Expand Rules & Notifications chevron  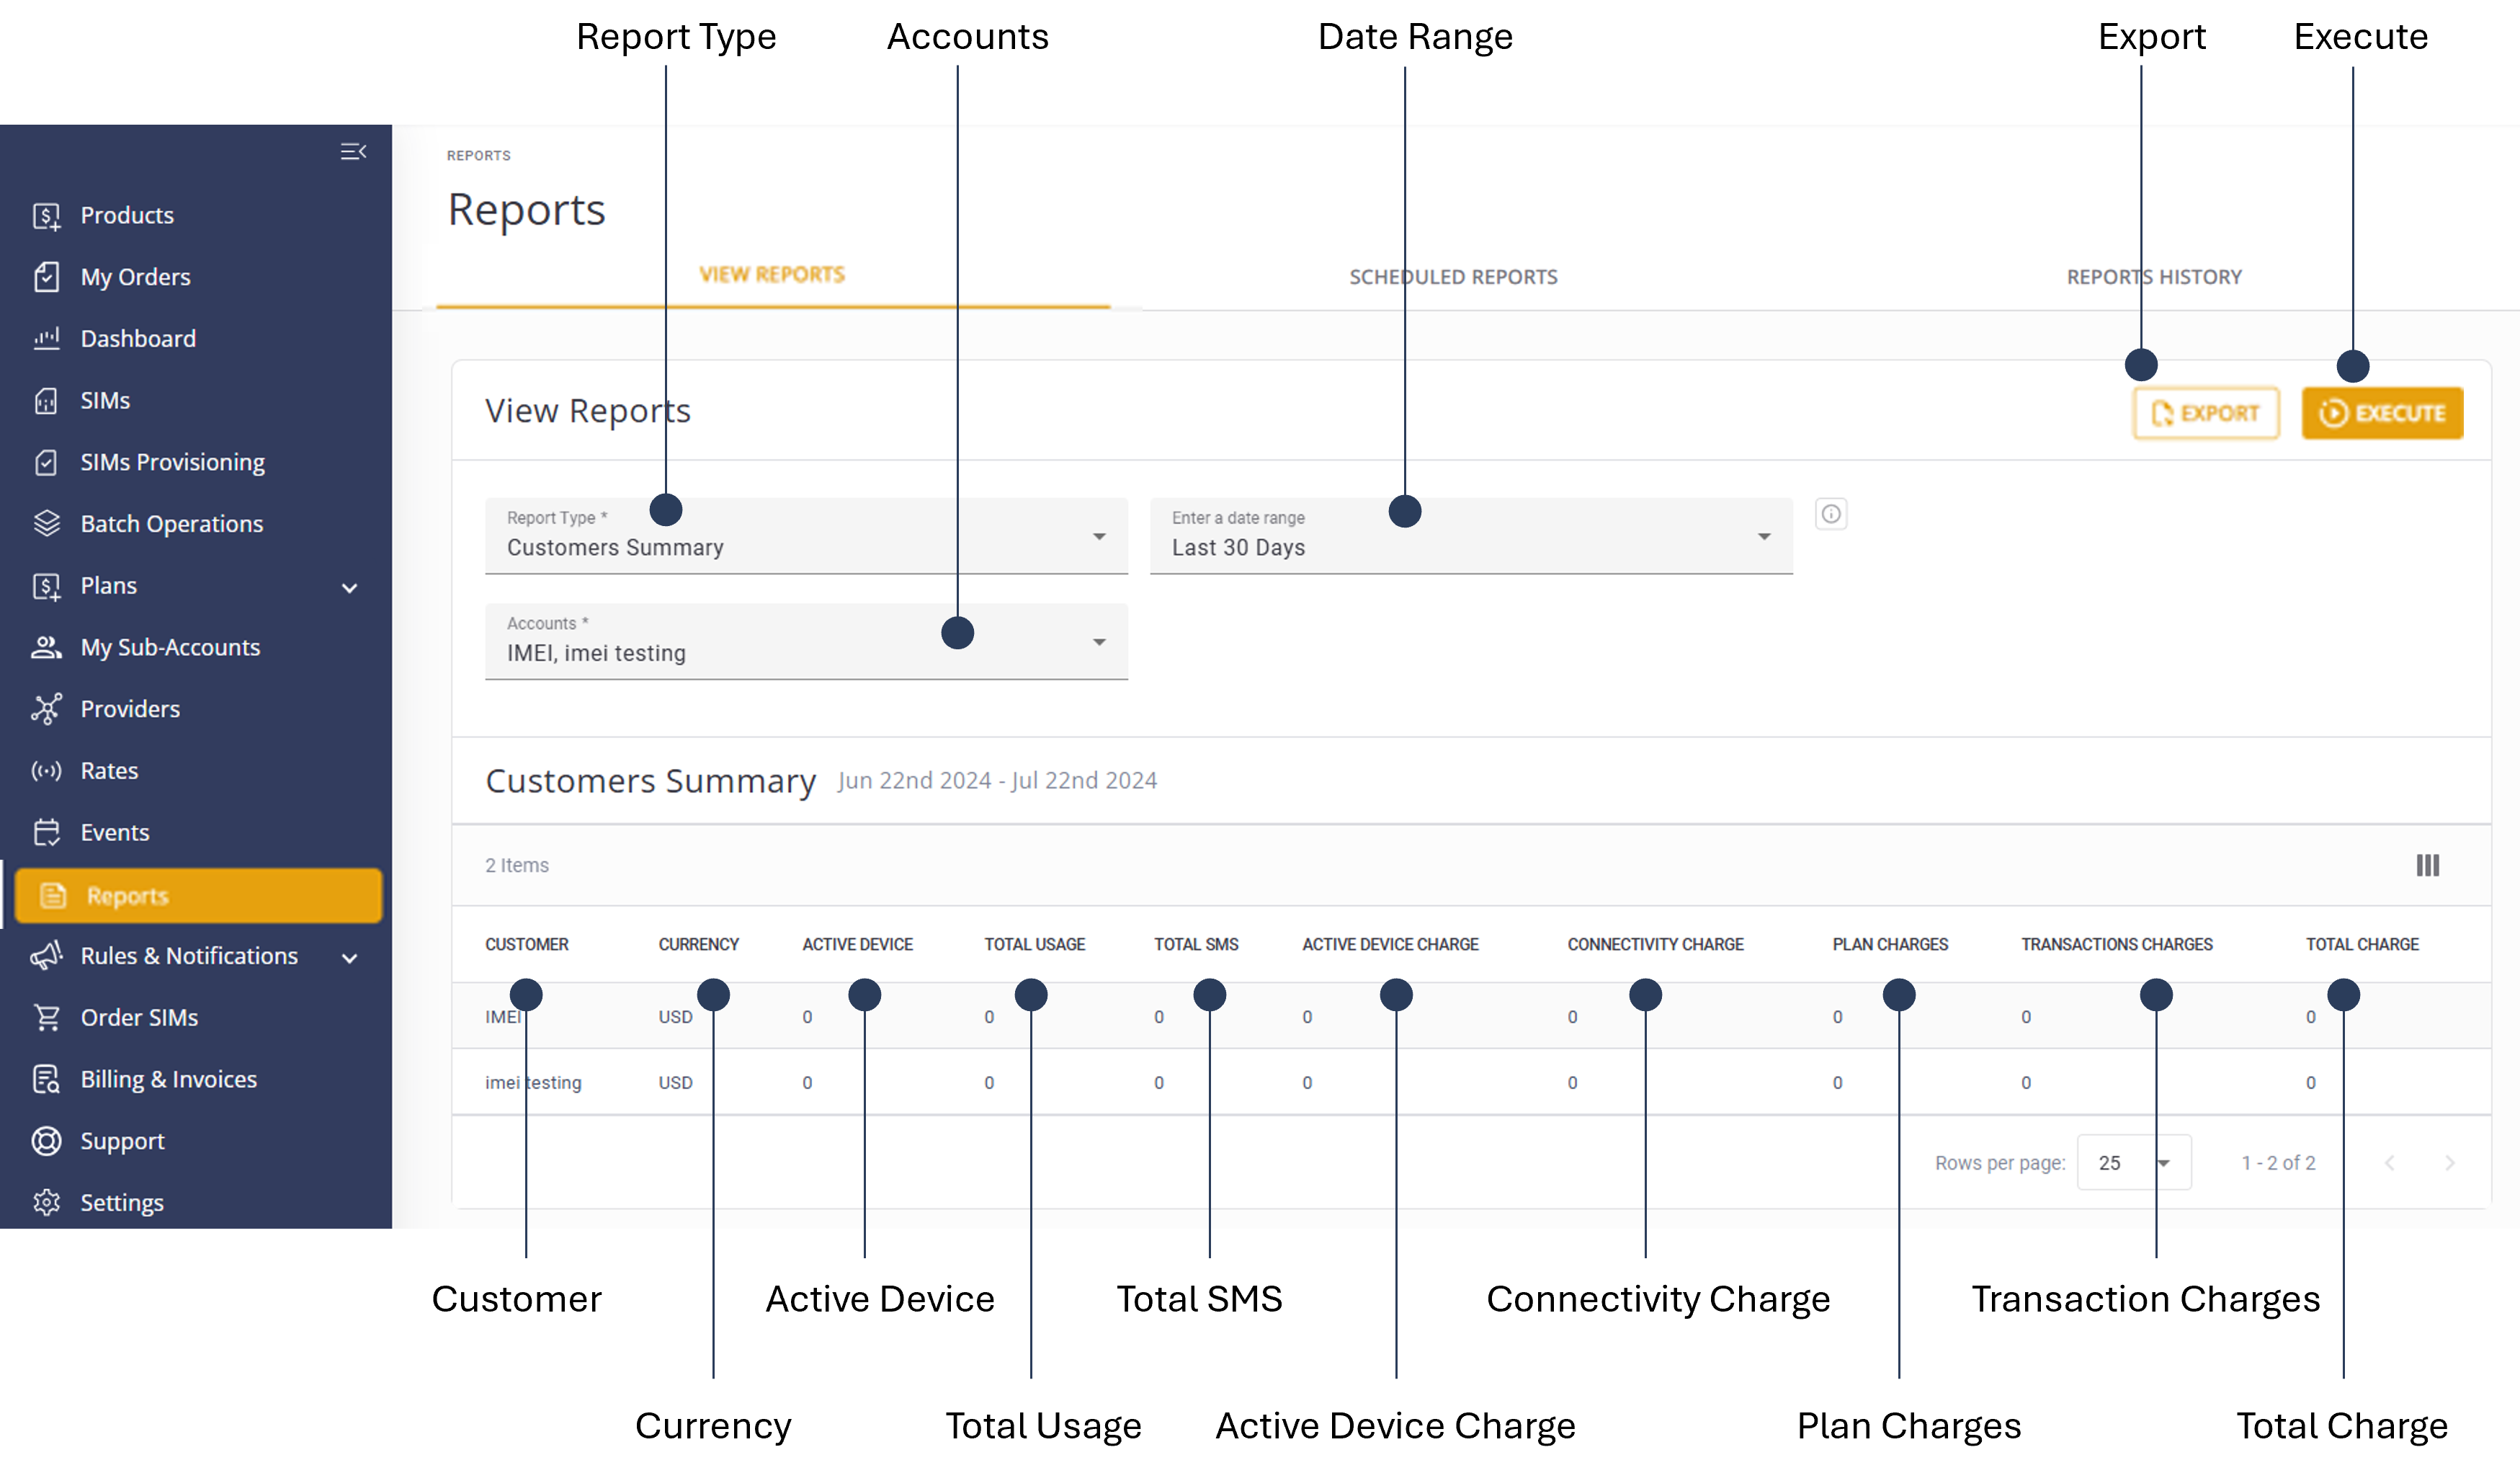click(x=349, y=958)
